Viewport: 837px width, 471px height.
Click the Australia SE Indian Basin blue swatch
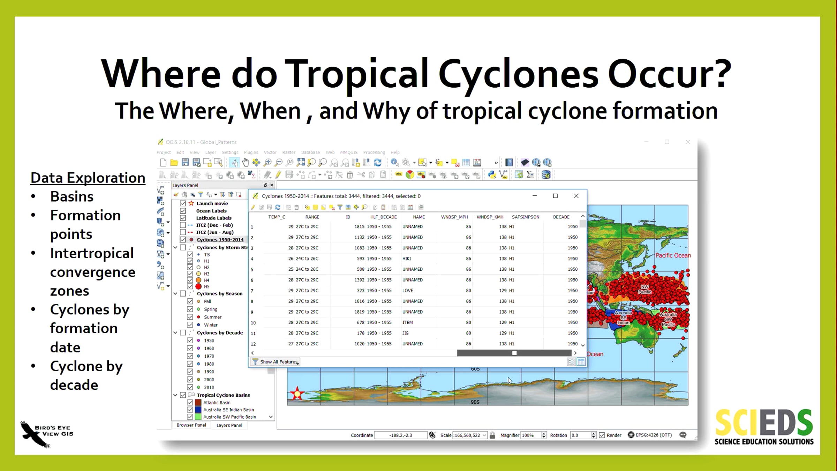pyautogui.click(x=198, y=410)
